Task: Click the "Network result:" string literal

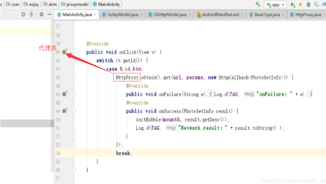Action: click(203, 128)
